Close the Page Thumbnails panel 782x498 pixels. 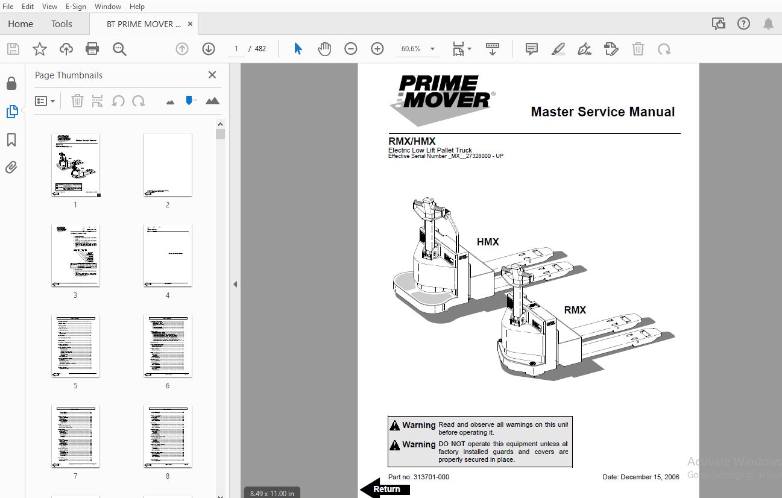[212, 75]
